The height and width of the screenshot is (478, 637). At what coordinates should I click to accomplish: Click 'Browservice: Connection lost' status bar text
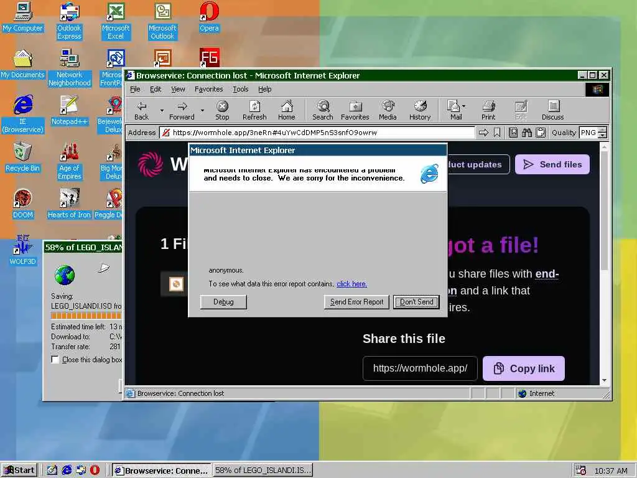click(x=181, y=393)
